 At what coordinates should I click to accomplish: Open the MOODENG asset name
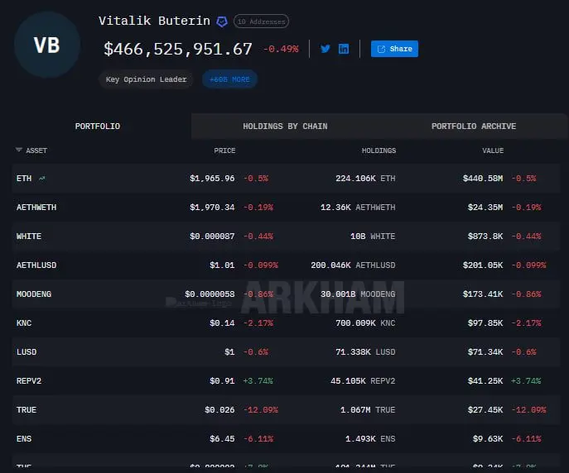point(34,294)
